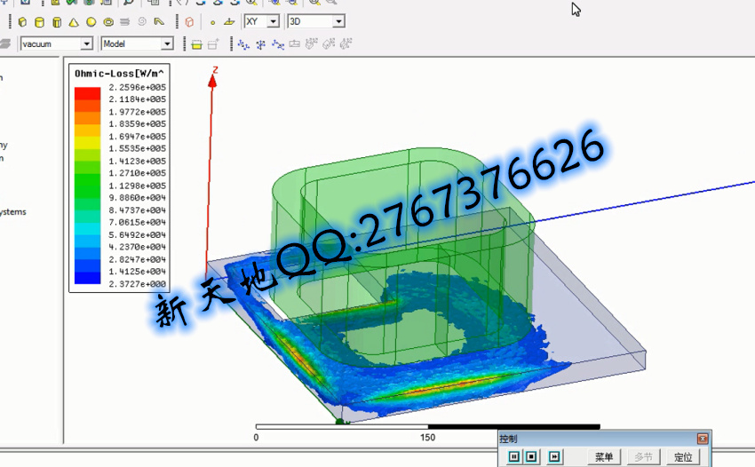The width and height of the screenshot is (755, 467).
Task: Pause playback in the 控制 panel
Action: tap(514, 456)
